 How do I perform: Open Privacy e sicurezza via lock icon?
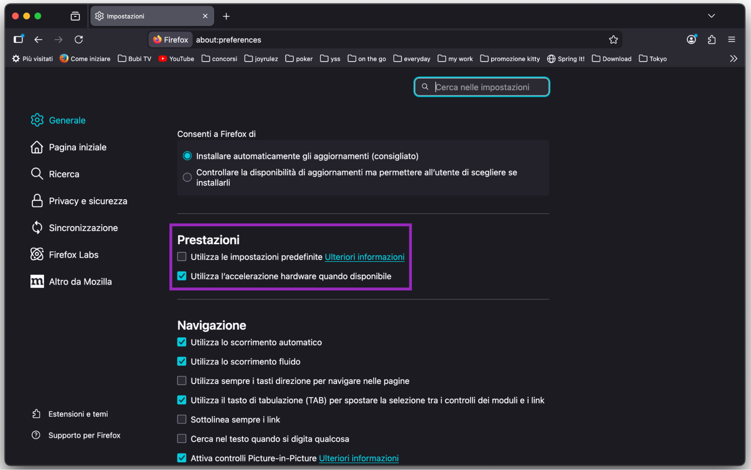tap(37, 201)
